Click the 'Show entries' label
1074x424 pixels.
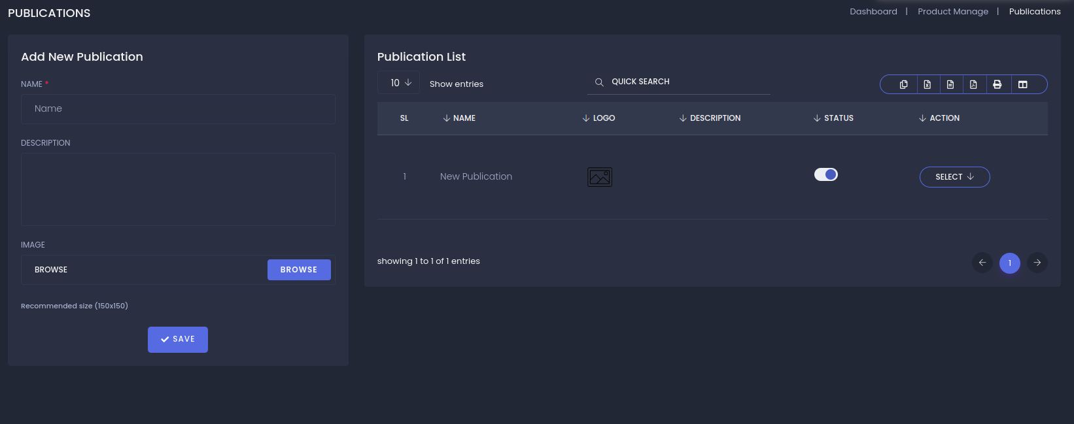point(457,84)
